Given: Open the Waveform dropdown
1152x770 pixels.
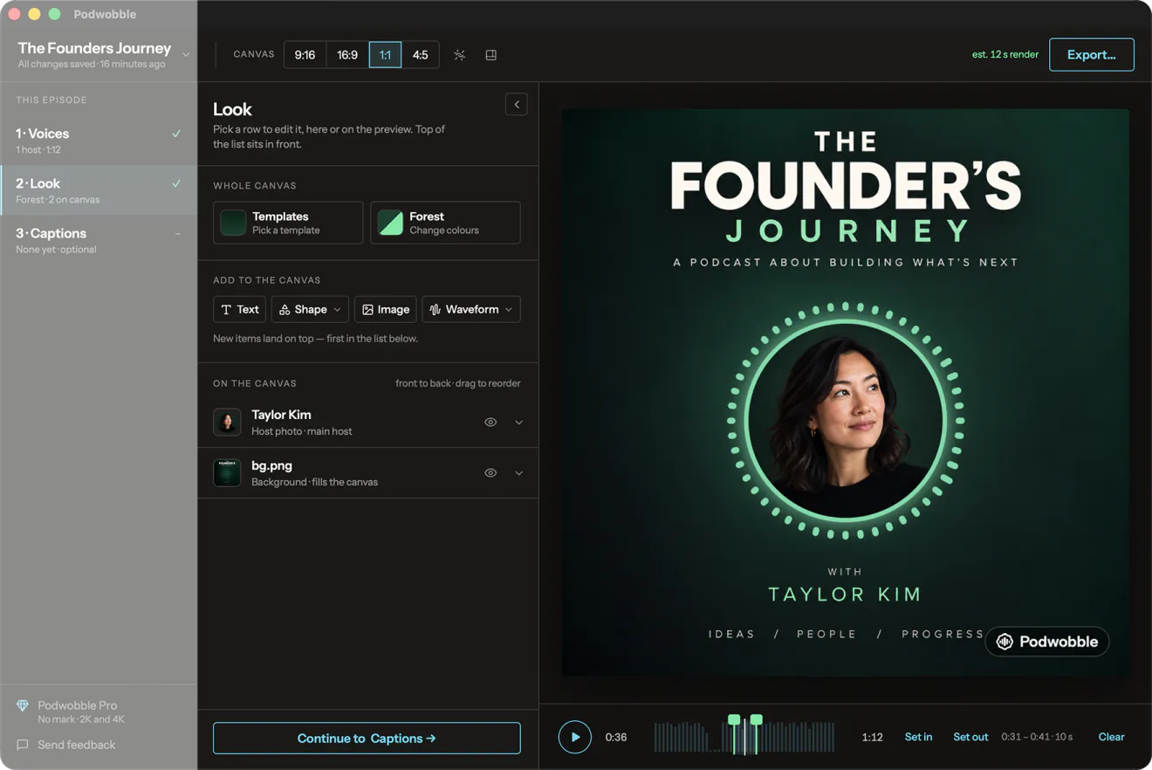Looking at the screenshot, I should point(471,309).
